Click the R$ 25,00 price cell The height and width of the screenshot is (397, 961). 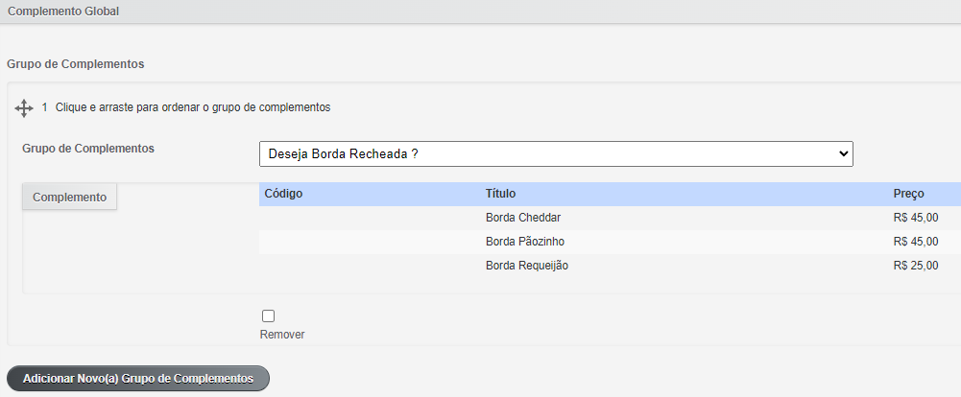click(x=916, y=266)
